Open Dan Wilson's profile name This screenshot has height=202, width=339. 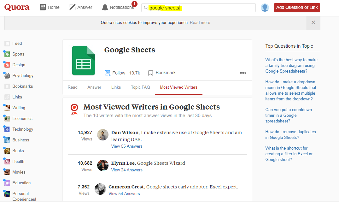click(x=125, y=133)
